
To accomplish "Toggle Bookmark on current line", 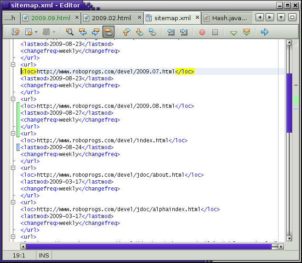I will (153, 32).
